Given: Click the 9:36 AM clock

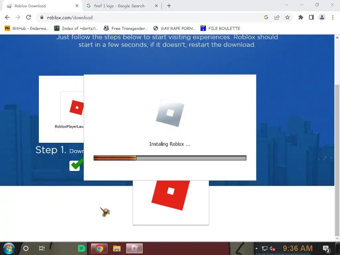Looking at the screenshot, I should tap(298, 248).
